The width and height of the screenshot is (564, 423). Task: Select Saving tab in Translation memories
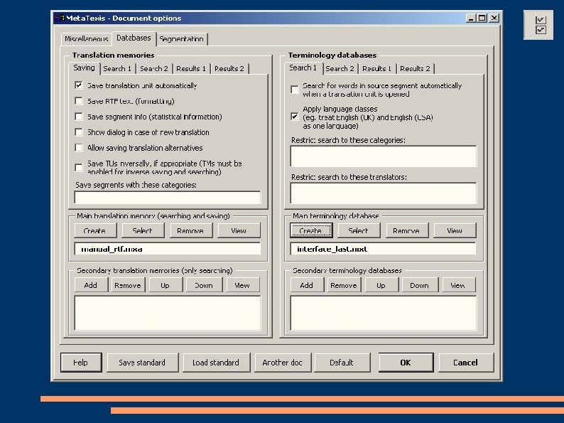(84, 68)
